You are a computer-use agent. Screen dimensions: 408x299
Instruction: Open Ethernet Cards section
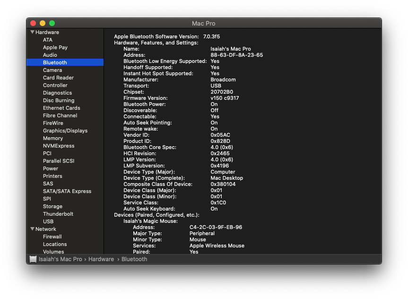point(61,108)
